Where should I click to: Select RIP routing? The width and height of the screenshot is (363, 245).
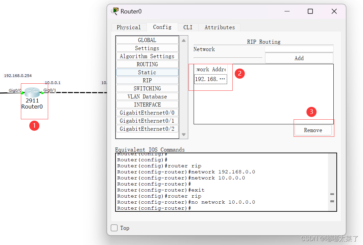click(147, 80)
